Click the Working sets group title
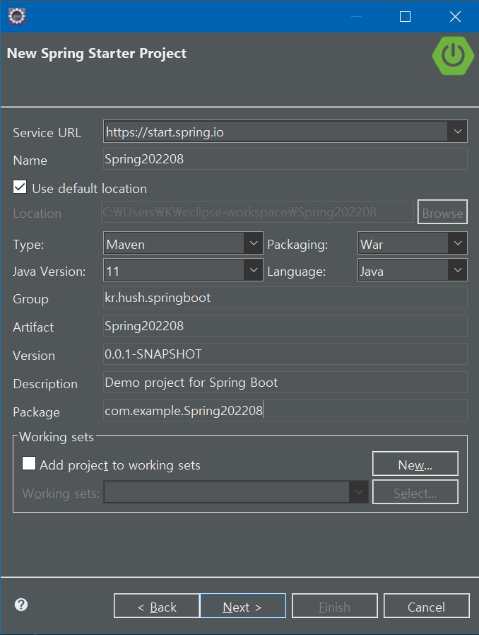 coord(57,437)
